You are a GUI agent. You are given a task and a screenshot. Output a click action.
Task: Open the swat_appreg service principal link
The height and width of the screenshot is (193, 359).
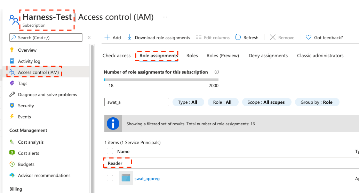147,178
